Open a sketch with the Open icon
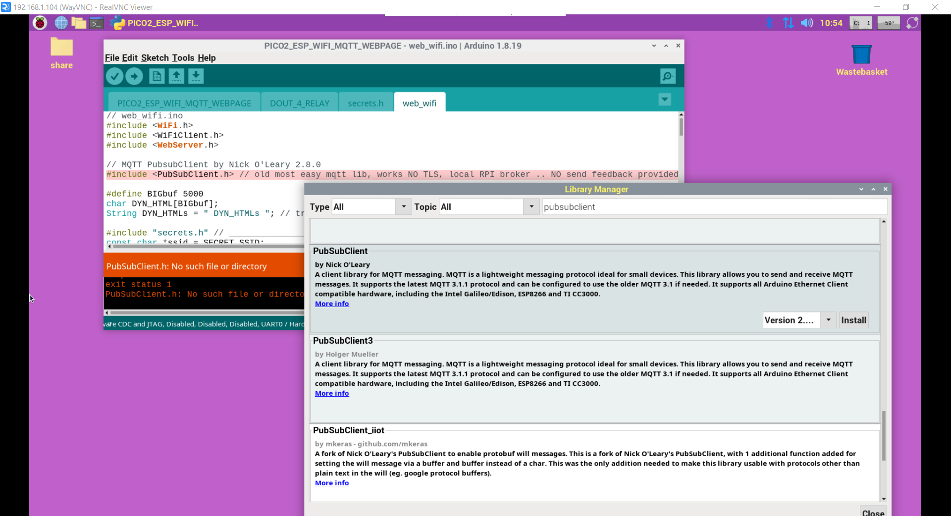Screen dimensions: 951x516 point(176,76)
